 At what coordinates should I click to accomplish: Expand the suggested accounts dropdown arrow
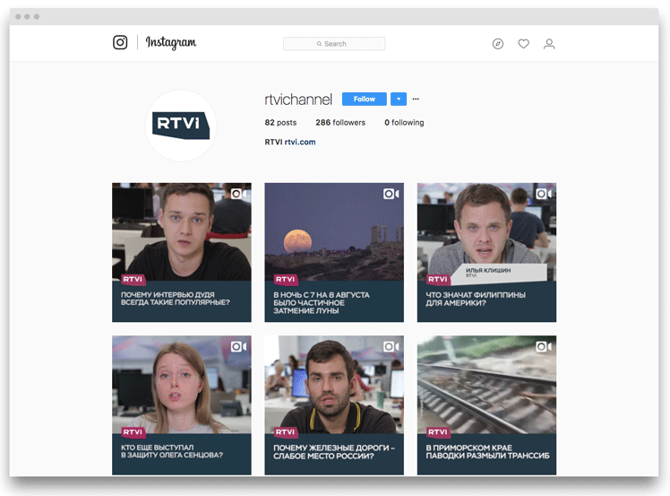(x=399, y=99)
